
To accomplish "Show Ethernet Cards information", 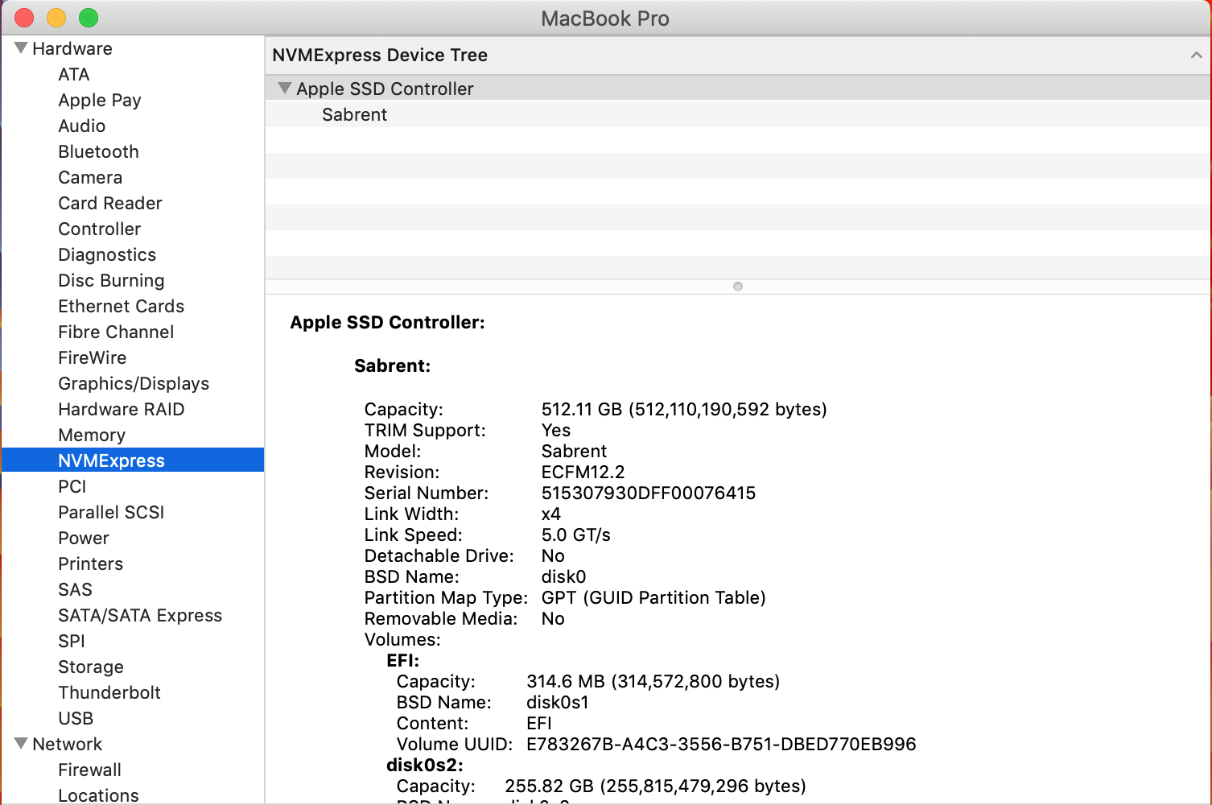I will [122, 306].
